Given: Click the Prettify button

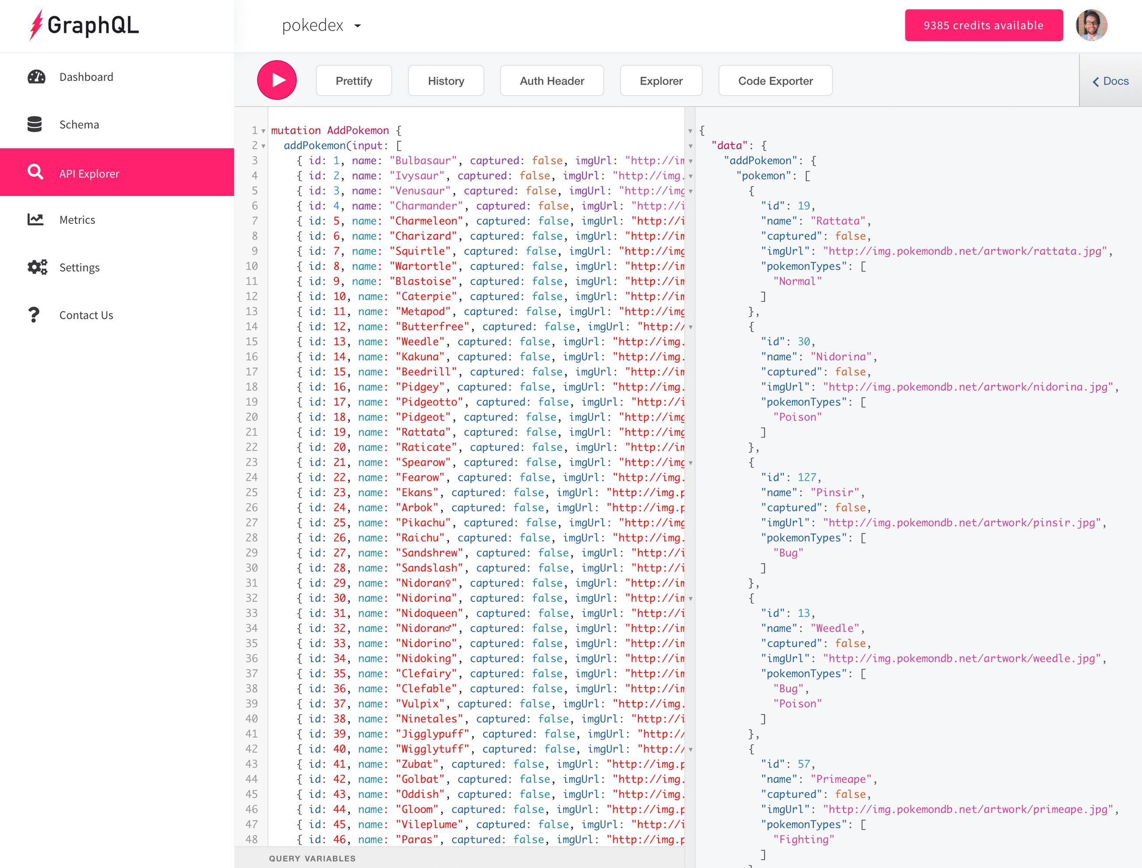Looking at the screenshot, I should pos(354,80).
